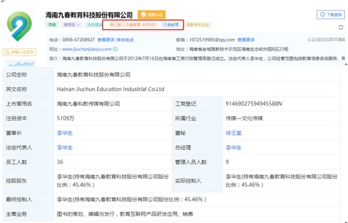The width and height of the screenshot is (348, 223).
Task: Click the 上市曾用名 row label
Action: [x=19, y=104]
